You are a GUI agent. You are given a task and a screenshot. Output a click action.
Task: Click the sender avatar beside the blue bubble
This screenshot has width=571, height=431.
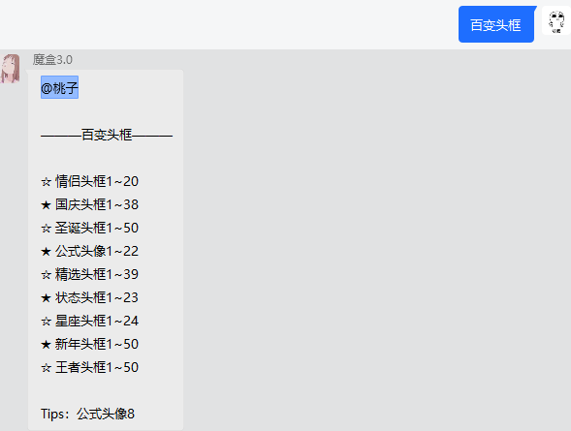556,20
